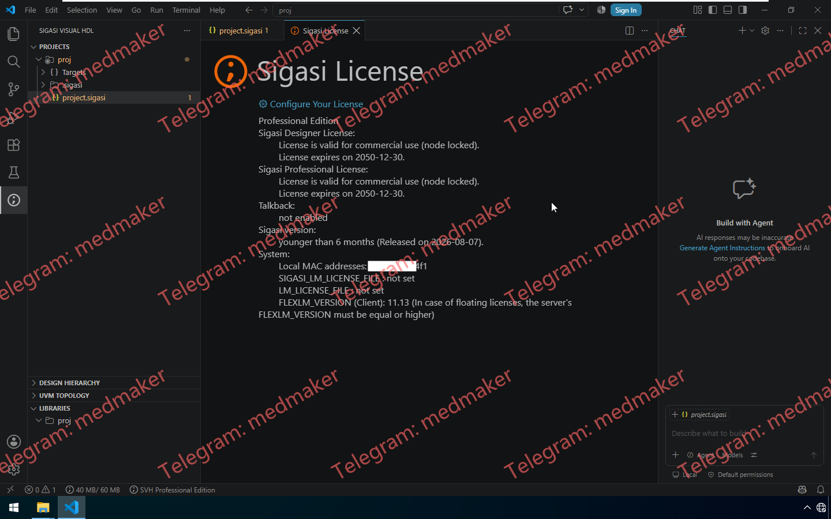Click the Copilot chat icon in title bar
The width and height of the screenshot is (831, 519).
click(x=568, y=10)
